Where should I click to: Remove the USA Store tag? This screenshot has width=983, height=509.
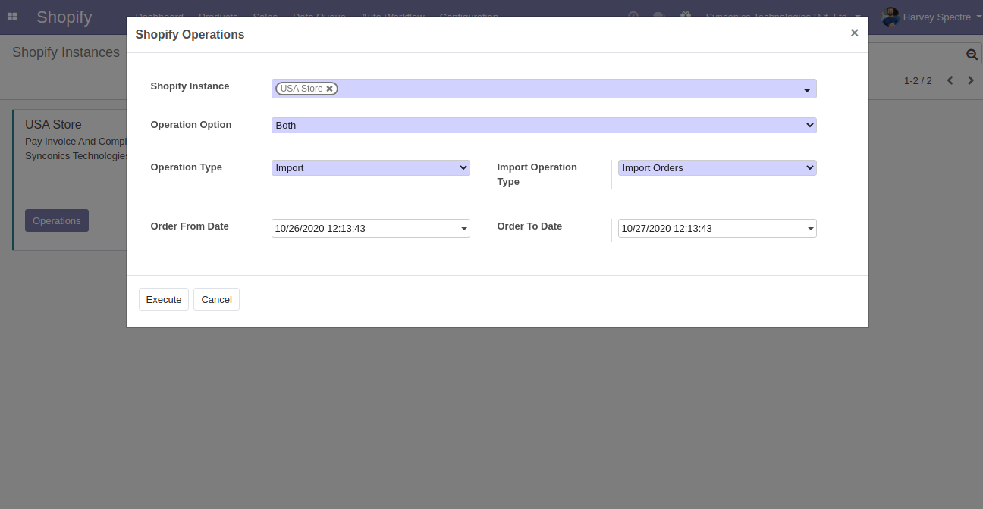[x=330, y=89]
